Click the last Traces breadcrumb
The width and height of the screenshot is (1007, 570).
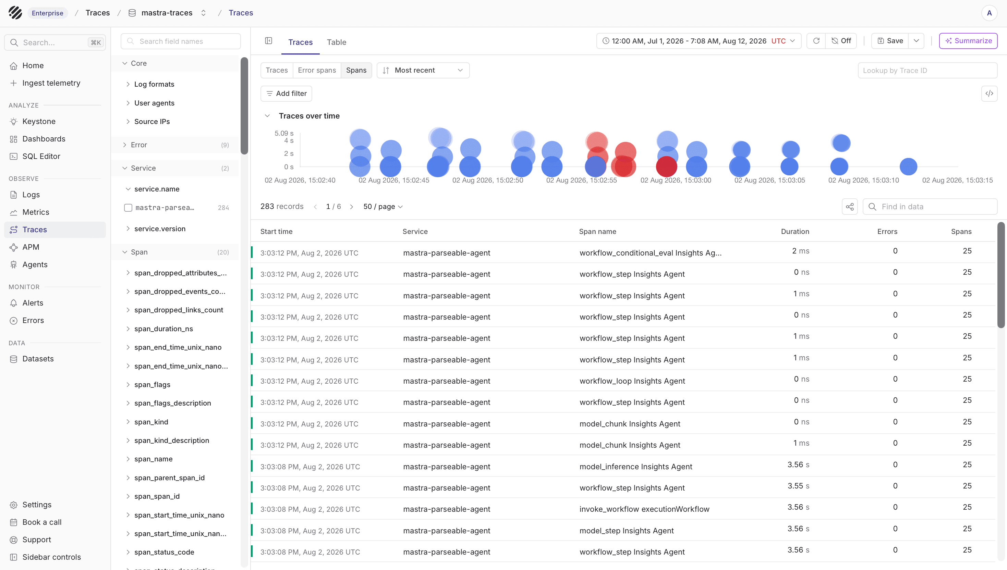click(241, 13)
